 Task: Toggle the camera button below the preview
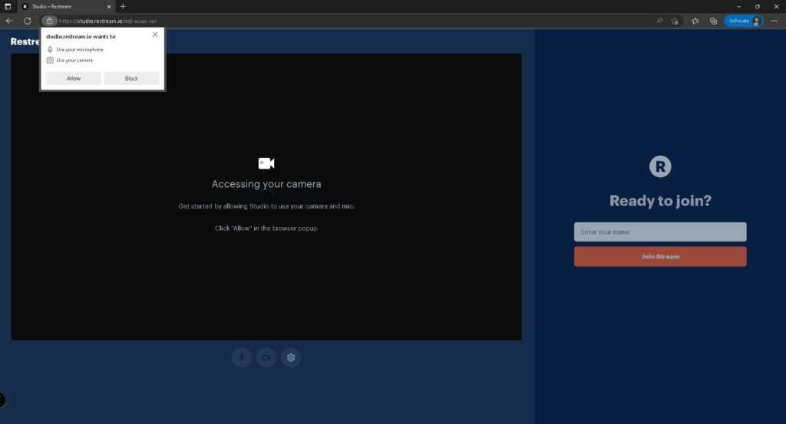[x=266, y=357]
